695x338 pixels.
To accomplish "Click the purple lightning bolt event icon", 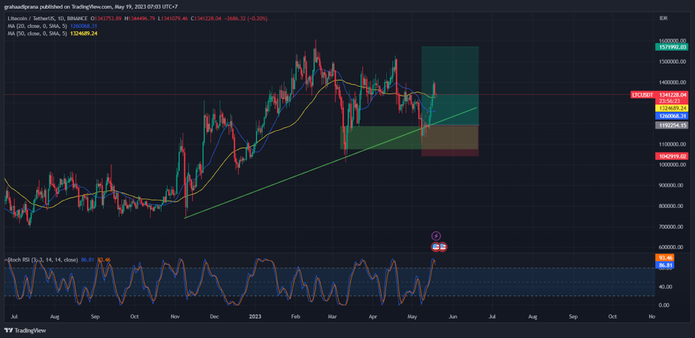I will tap(436, 236).
